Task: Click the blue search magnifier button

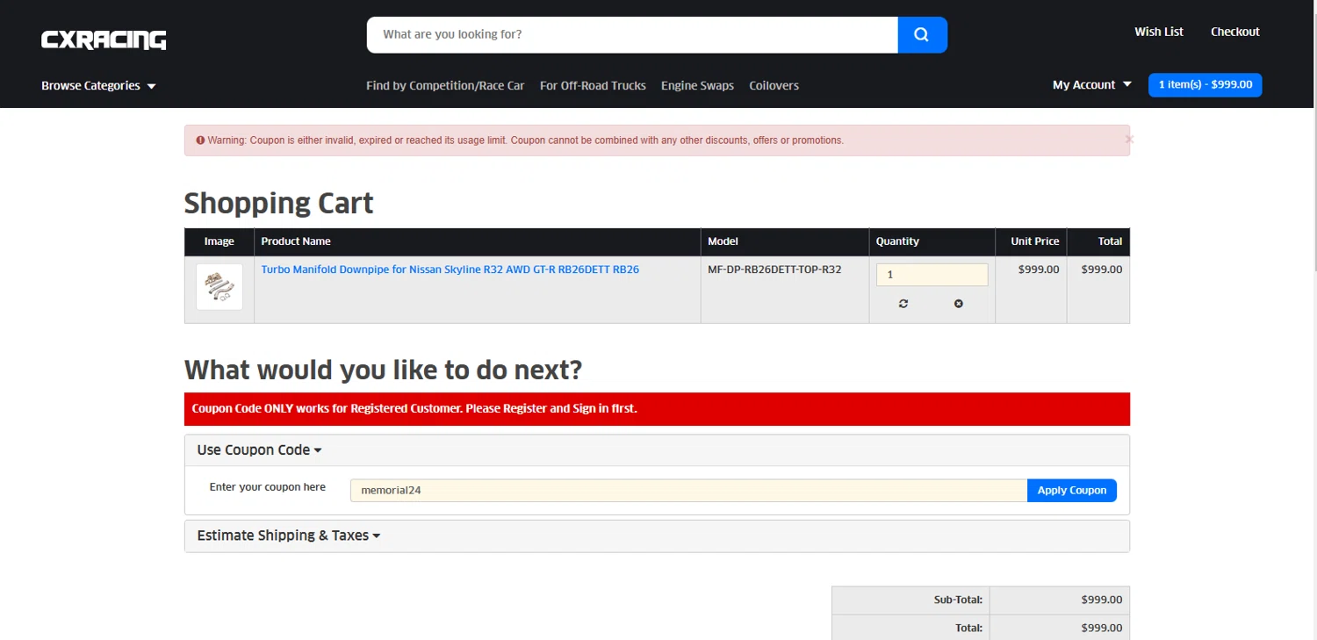Action: click(x=922, y=35)
